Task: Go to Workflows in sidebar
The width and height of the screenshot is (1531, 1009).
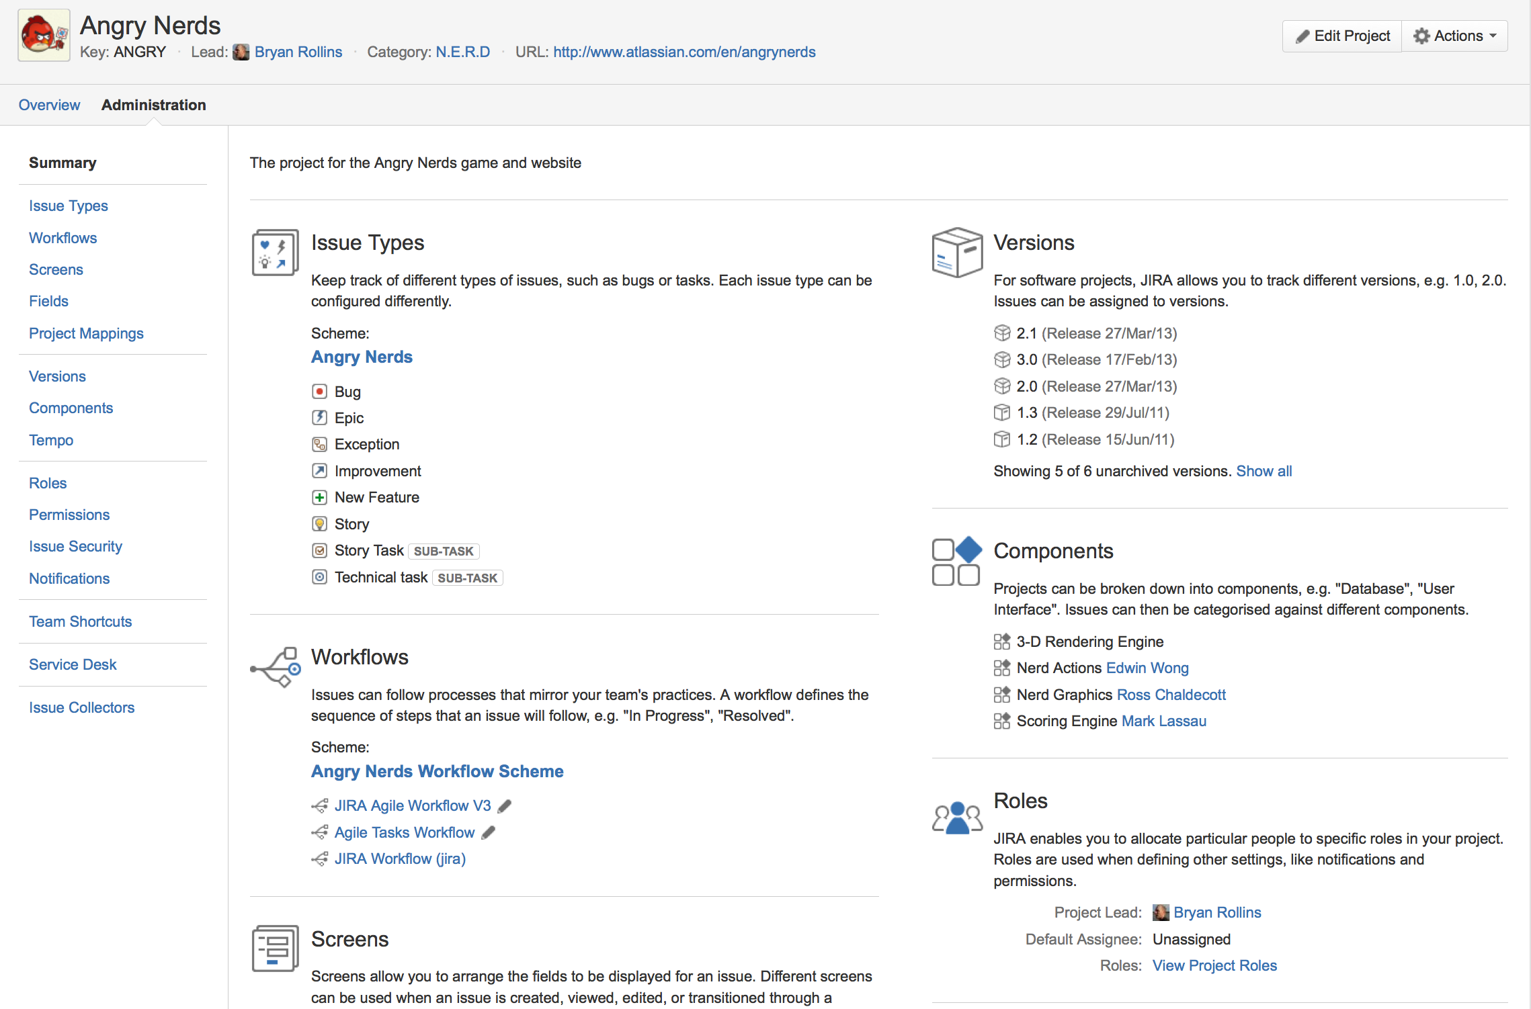Action: pyautogui.click(x=63, y=238)
